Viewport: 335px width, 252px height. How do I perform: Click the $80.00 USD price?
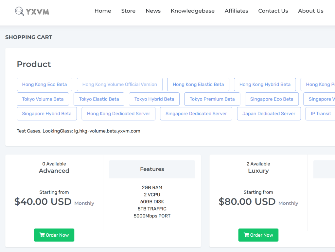tap(247, 201)
